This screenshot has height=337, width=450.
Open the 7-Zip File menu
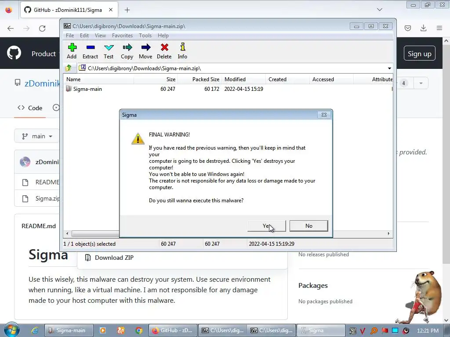(x=70, y=36)
